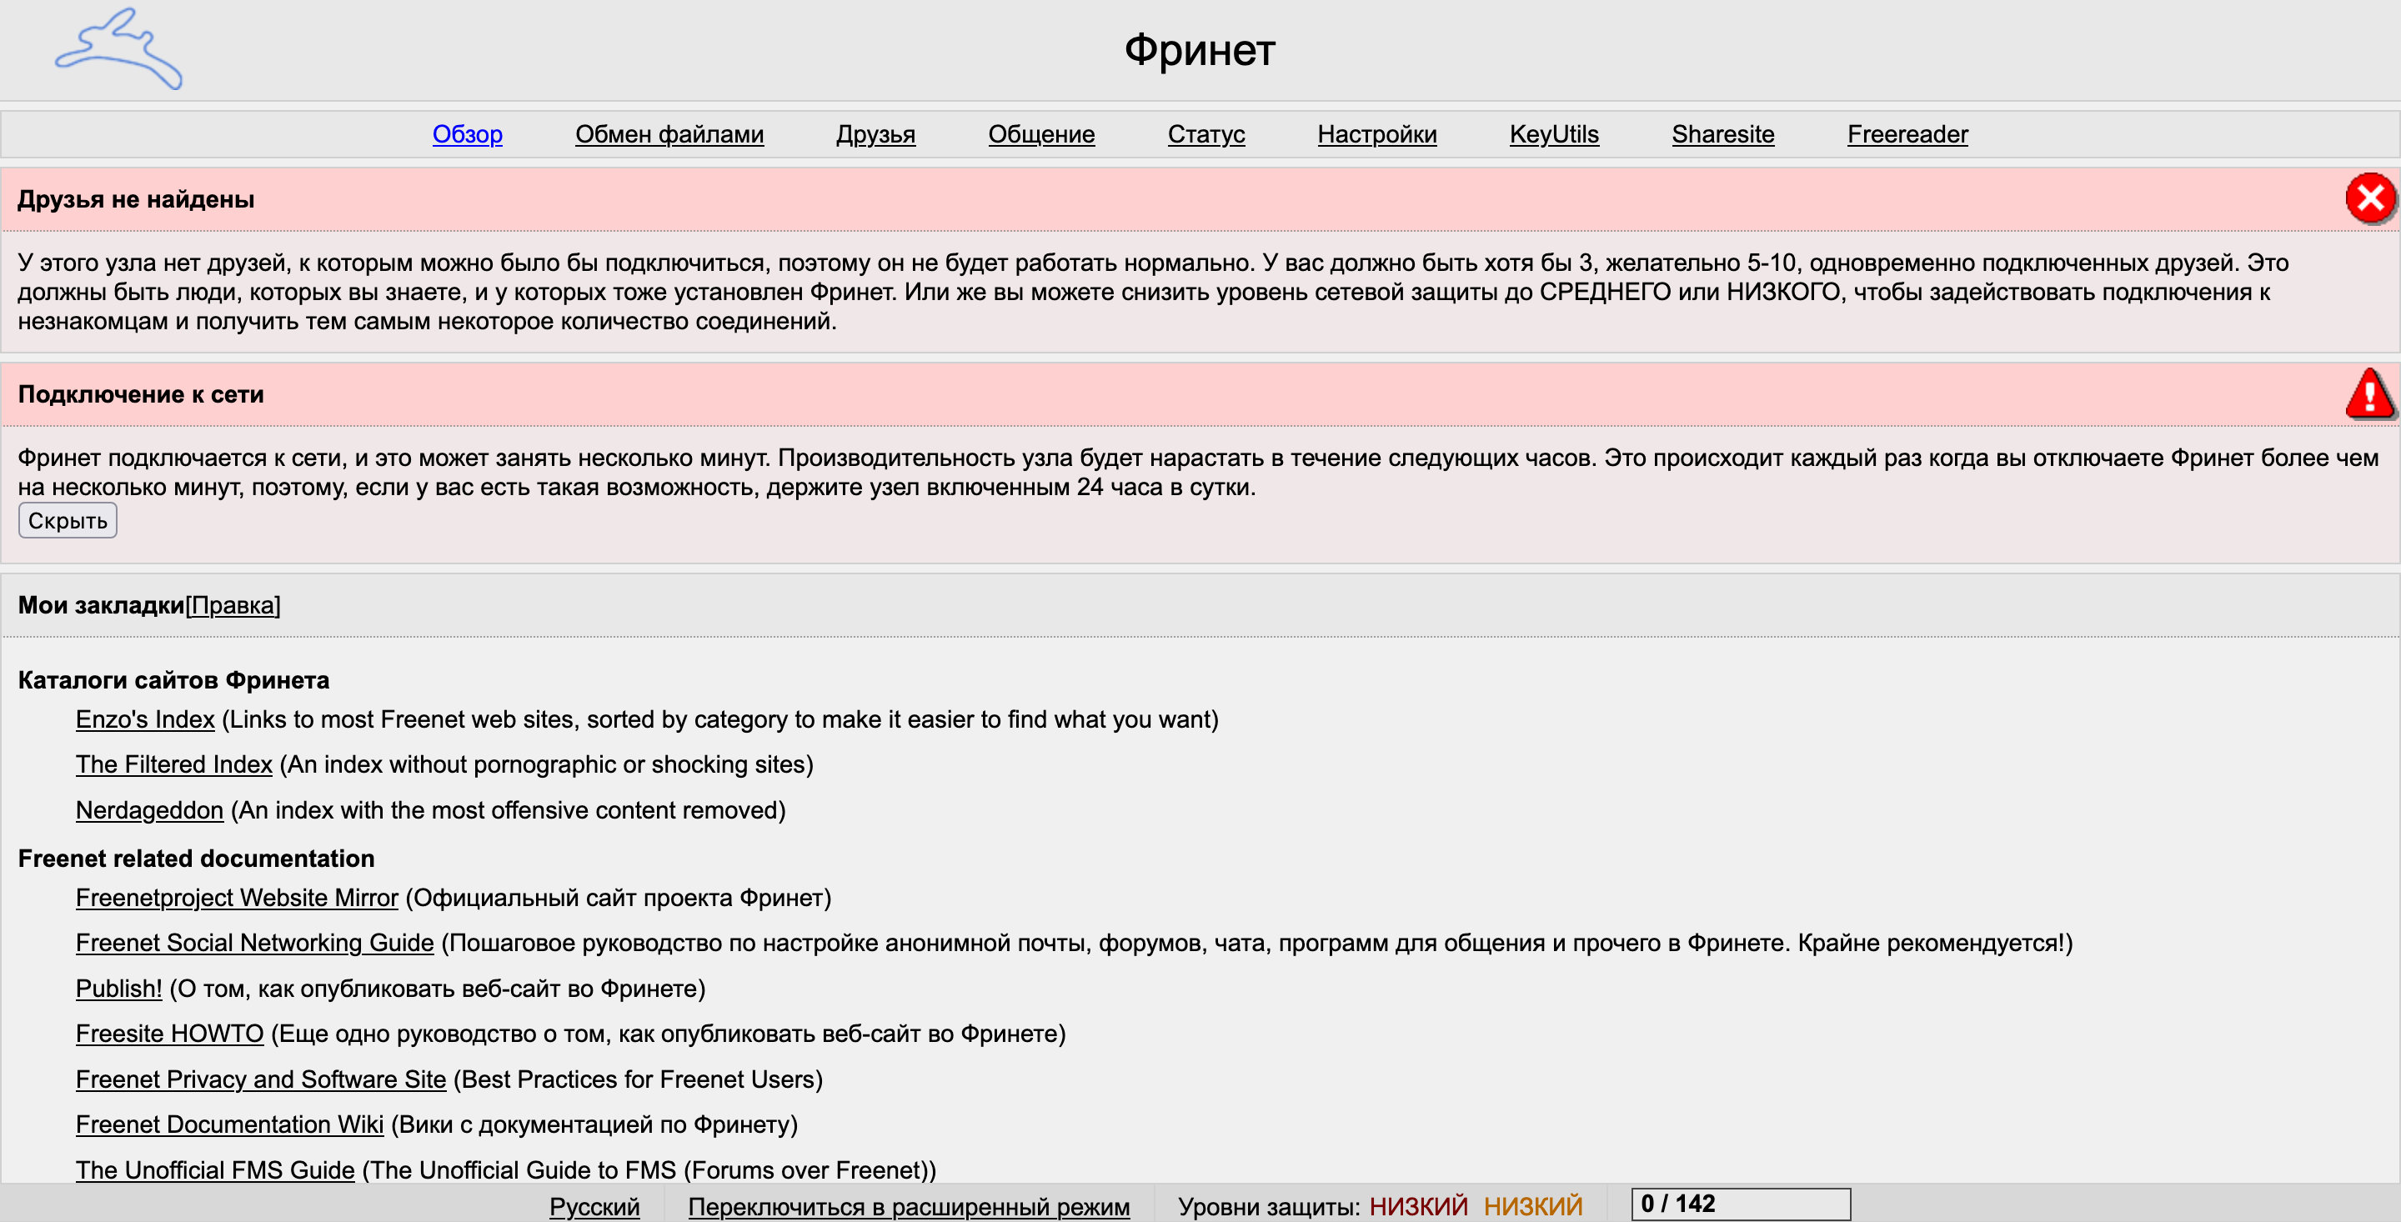Click the red X error icon
This screenshot has width=2401, height=1222.
tap(2369, 198)
